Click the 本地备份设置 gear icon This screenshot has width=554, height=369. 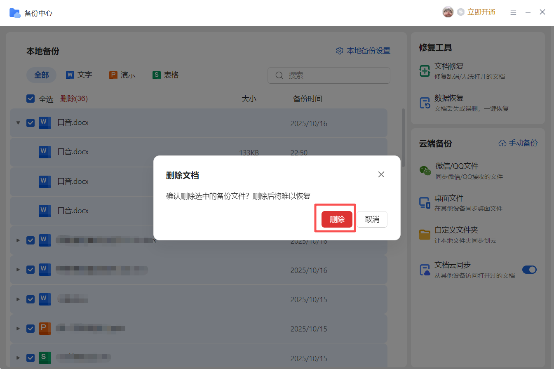340,51
